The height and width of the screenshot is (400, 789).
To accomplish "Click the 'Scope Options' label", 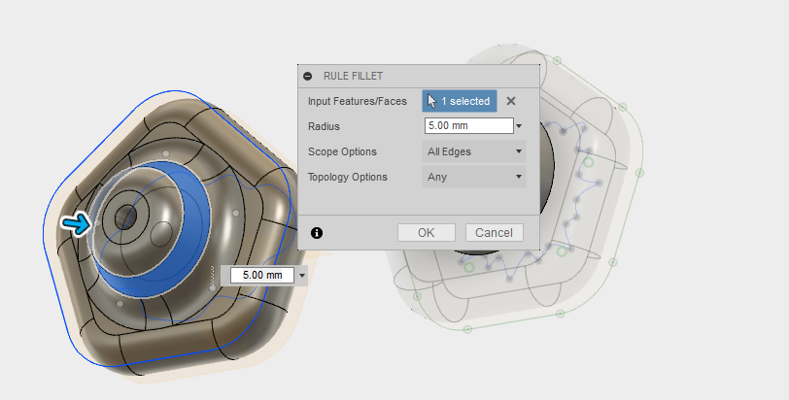I will tap(342, 151).
